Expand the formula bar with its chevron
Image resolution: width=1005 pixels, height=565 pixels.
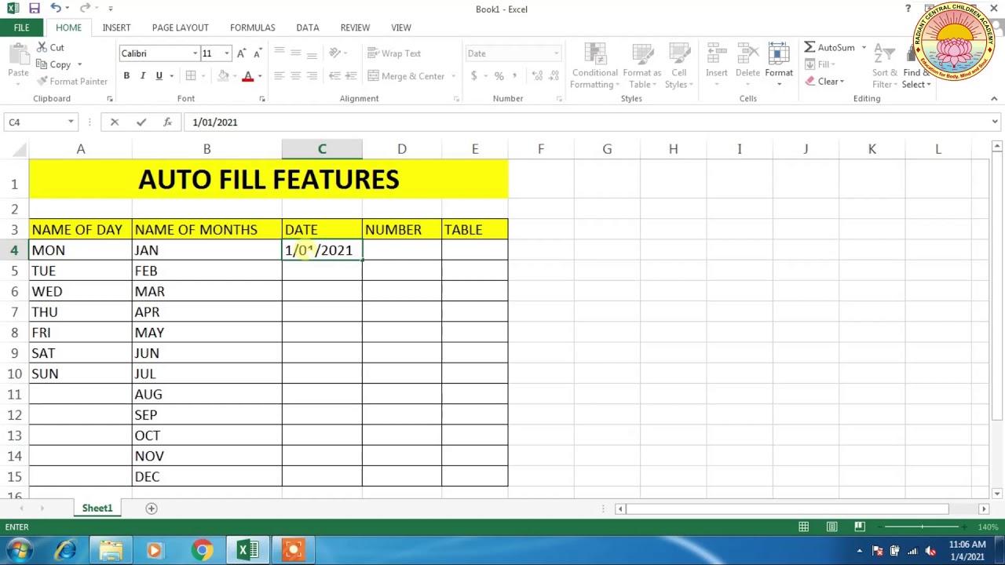(995, 122)
